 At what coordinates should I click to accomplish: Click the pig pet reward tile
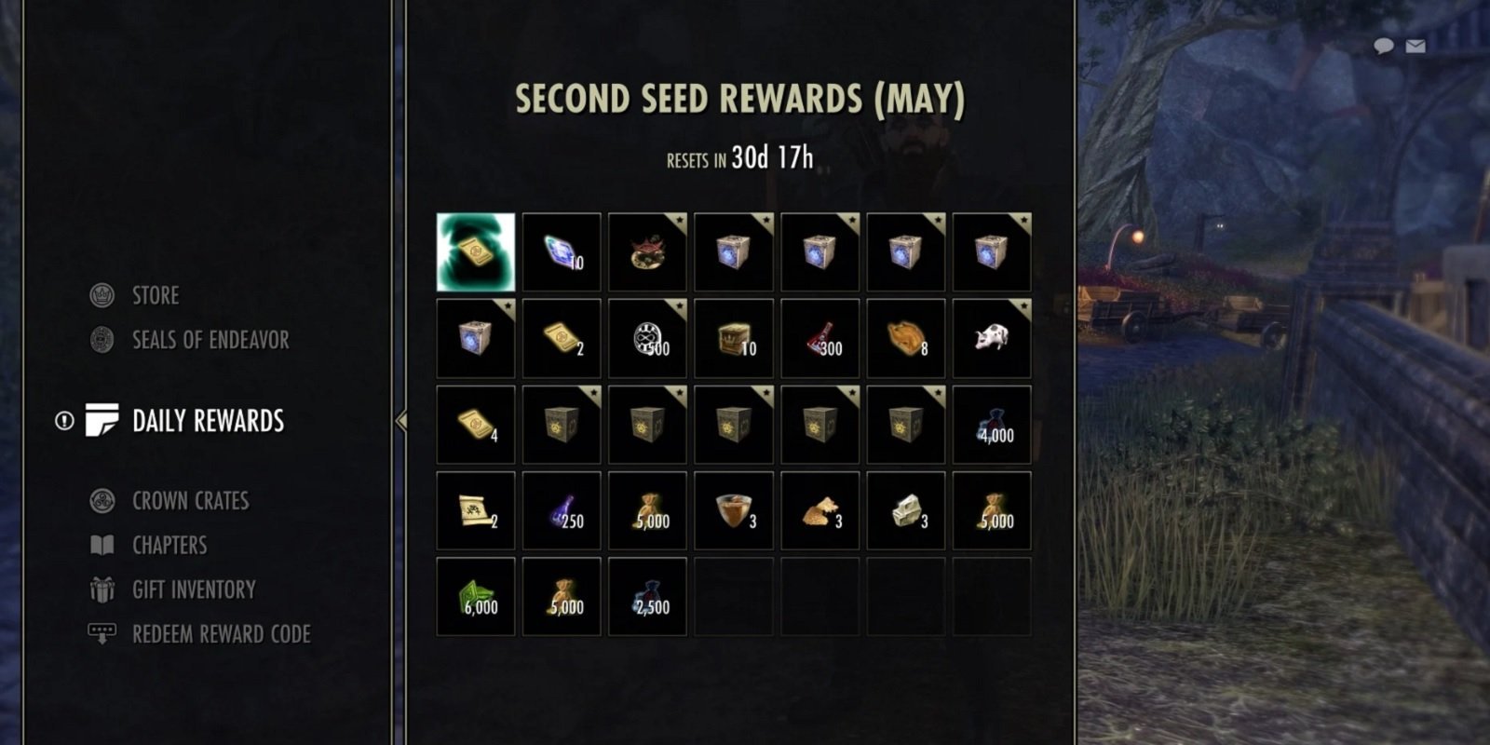click(x=992, y=338)
